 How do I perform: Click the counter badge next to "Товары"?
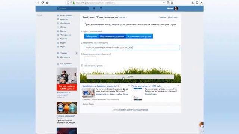tap(76, 53)
